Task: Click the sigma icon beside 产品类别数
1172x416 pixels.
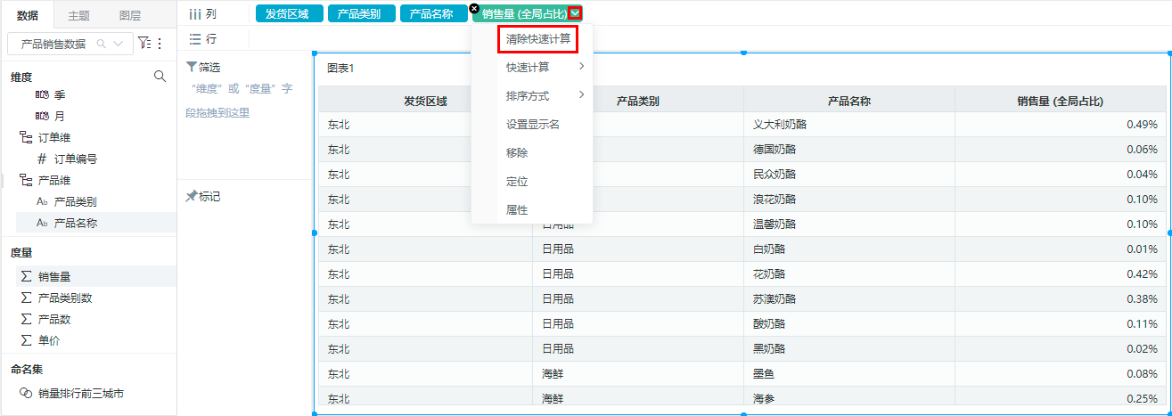Action: tap(26, 298)
